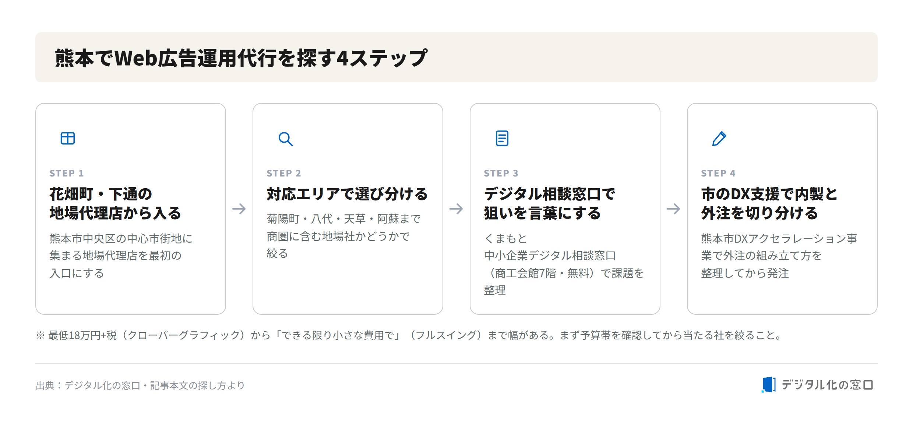Click the table grid icon above STEP 1

[x=68, y=139]
